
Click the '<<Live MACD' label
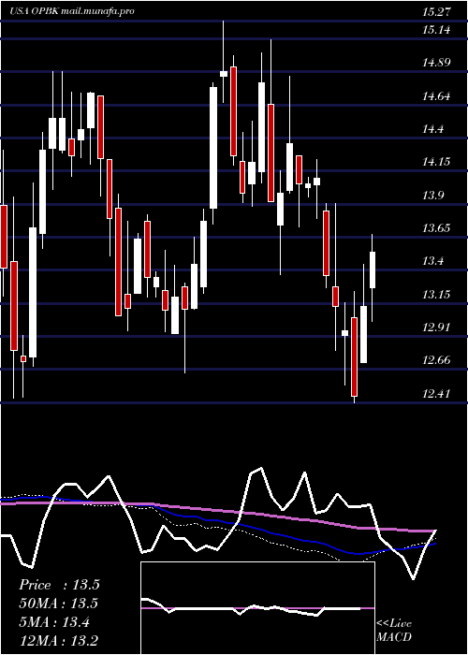click(x=394, y=631)
